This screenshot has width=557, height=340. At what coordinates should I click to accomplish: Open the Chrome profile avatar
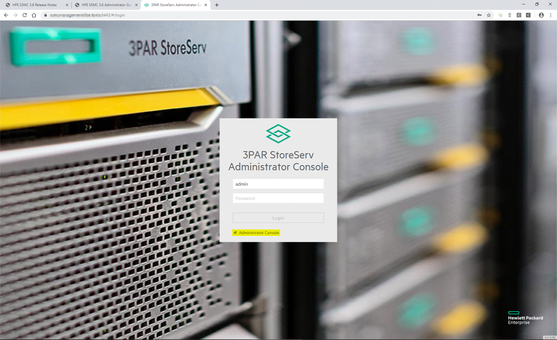pyautogui.click(x=541, y=15)
